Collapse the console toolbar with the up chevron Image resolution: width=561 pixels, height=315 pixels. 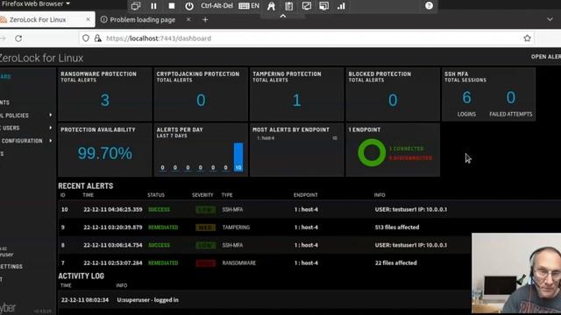(283, 16)
